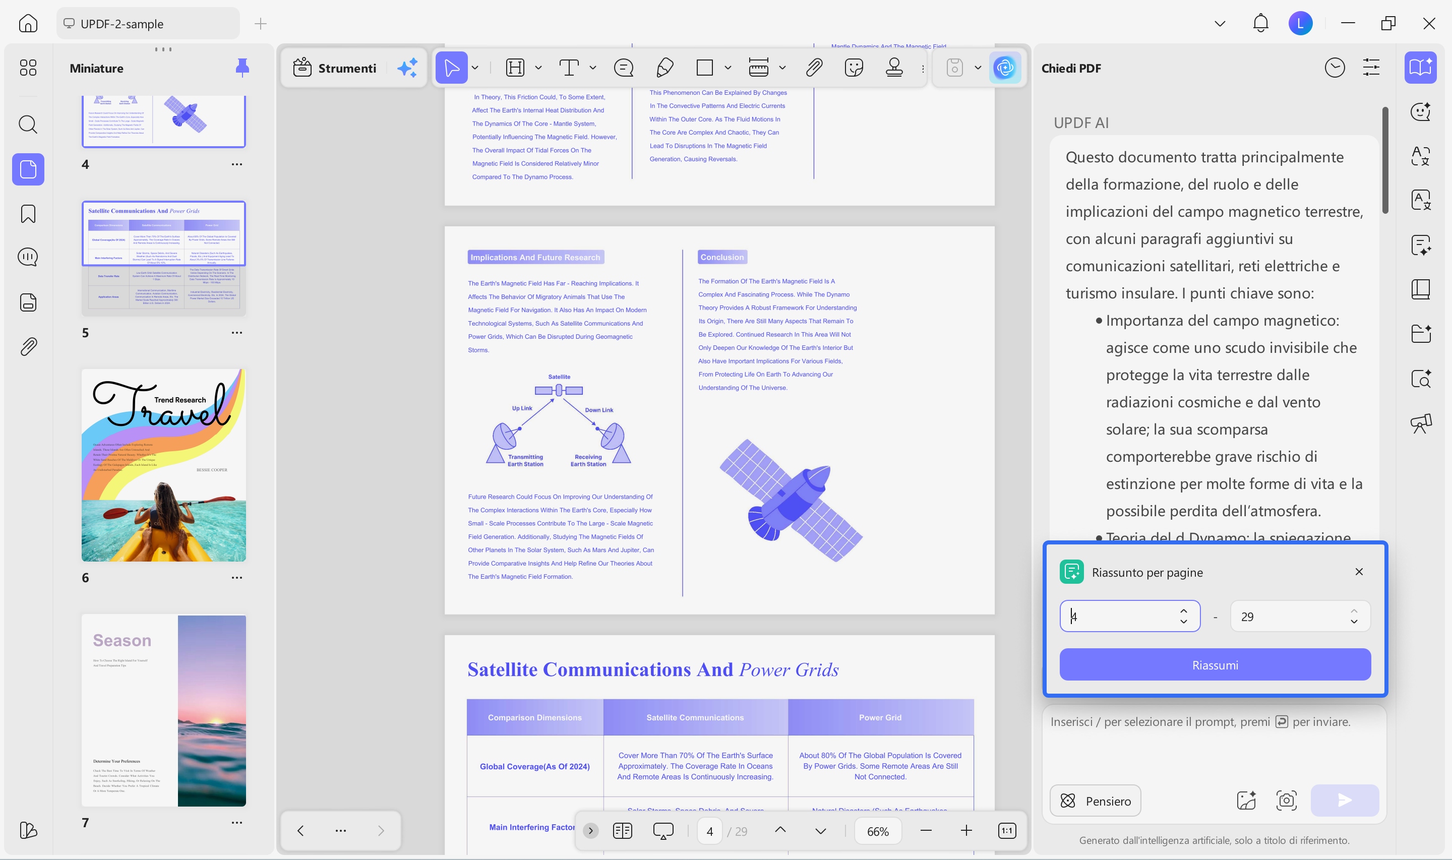The image size is (1452, 860).
Task: Open the AI translate icon in right sidebar
Action: (x=1420, y=156)
